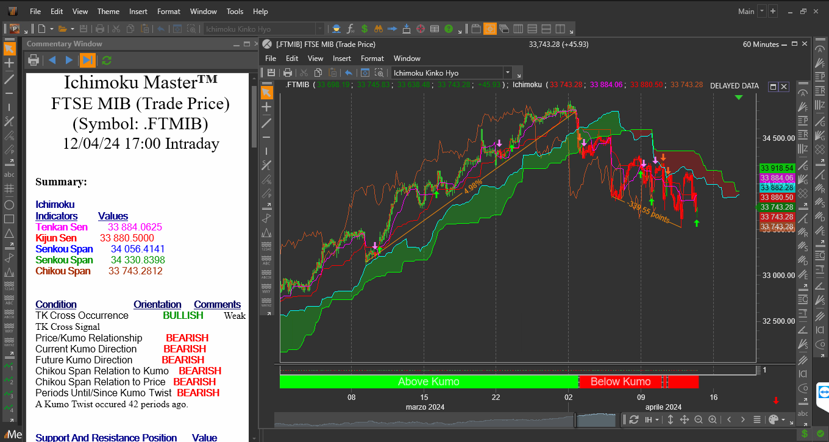829x442 pixels.
Task: Open the chart window's Ichimoku Kinko Hyo indicator dropdown
Action: pos(507,73)
